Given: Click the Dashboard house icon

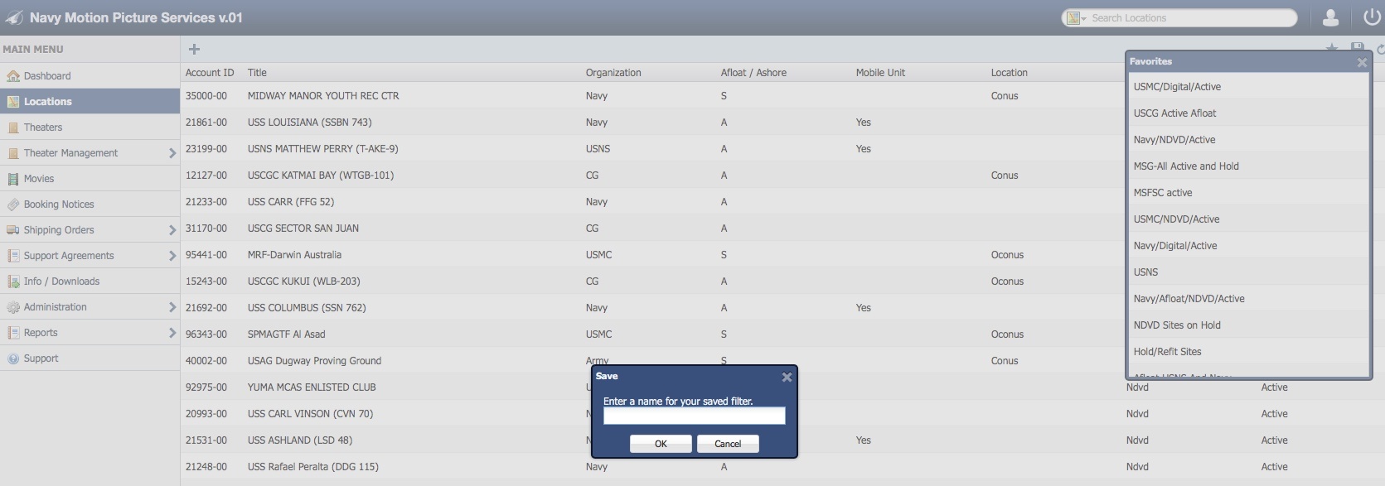Looking at the screenshot, I should (13, 76).
